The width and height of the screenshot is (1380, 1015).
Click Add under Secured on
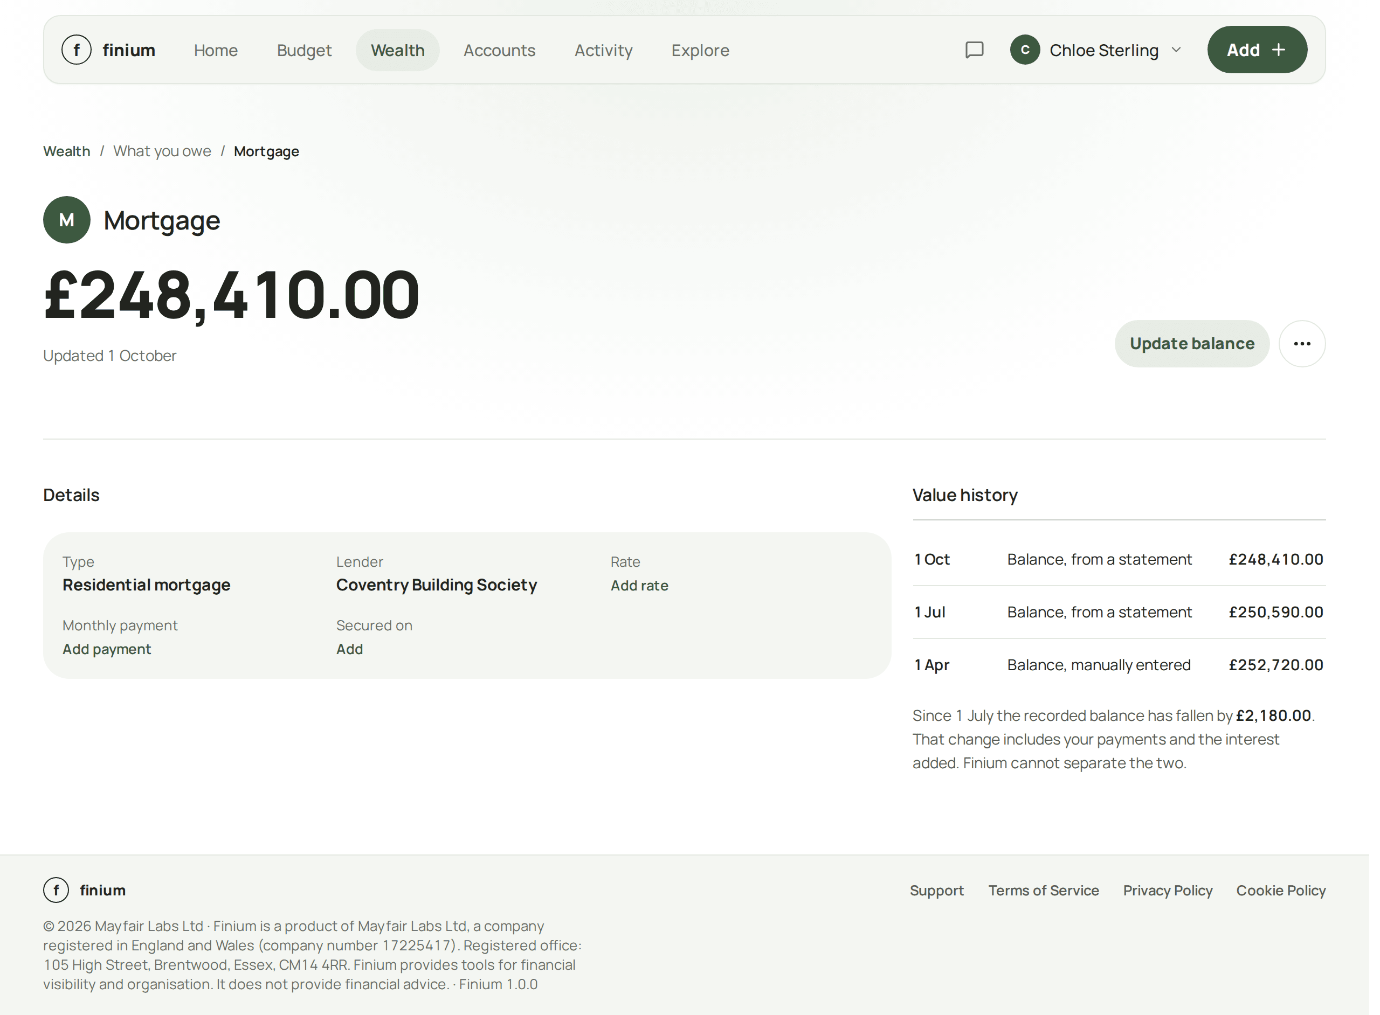click(x=349, y=649)
